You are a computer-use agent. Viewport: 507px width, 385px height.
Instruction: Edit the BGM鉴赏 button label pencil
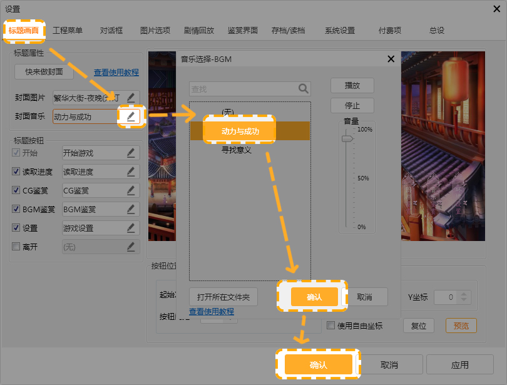coord(131,209)
